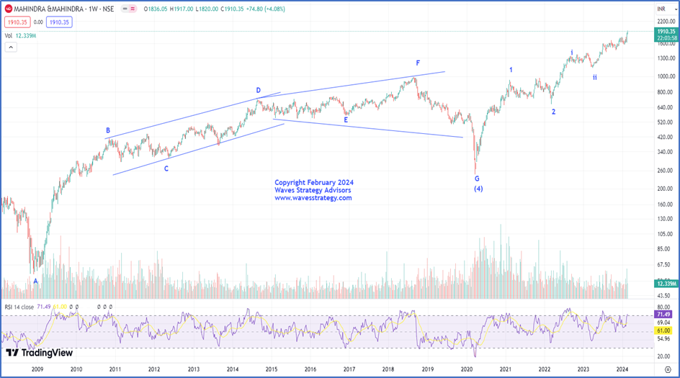Click the pink approximate-data indicator icon
The width and height of the screenshot is (680, 378).
point(133,9)
